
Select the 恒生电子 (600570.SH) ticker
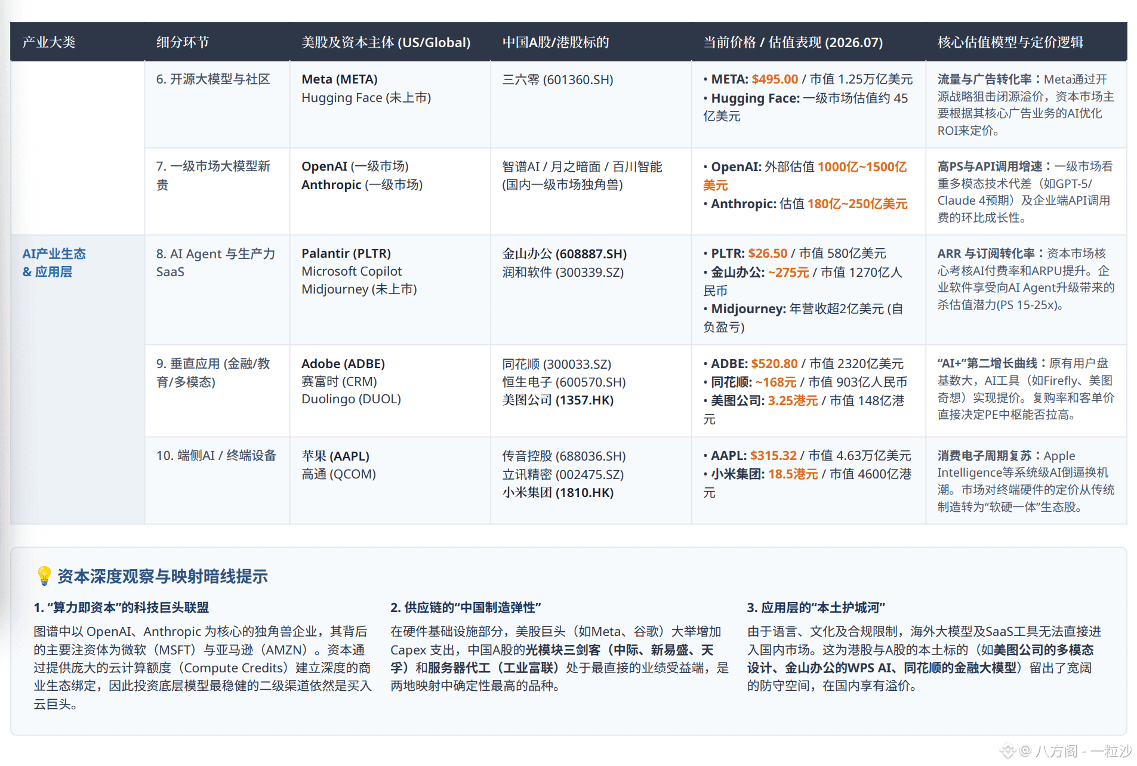pyautogui.click(x=563, y=382)
